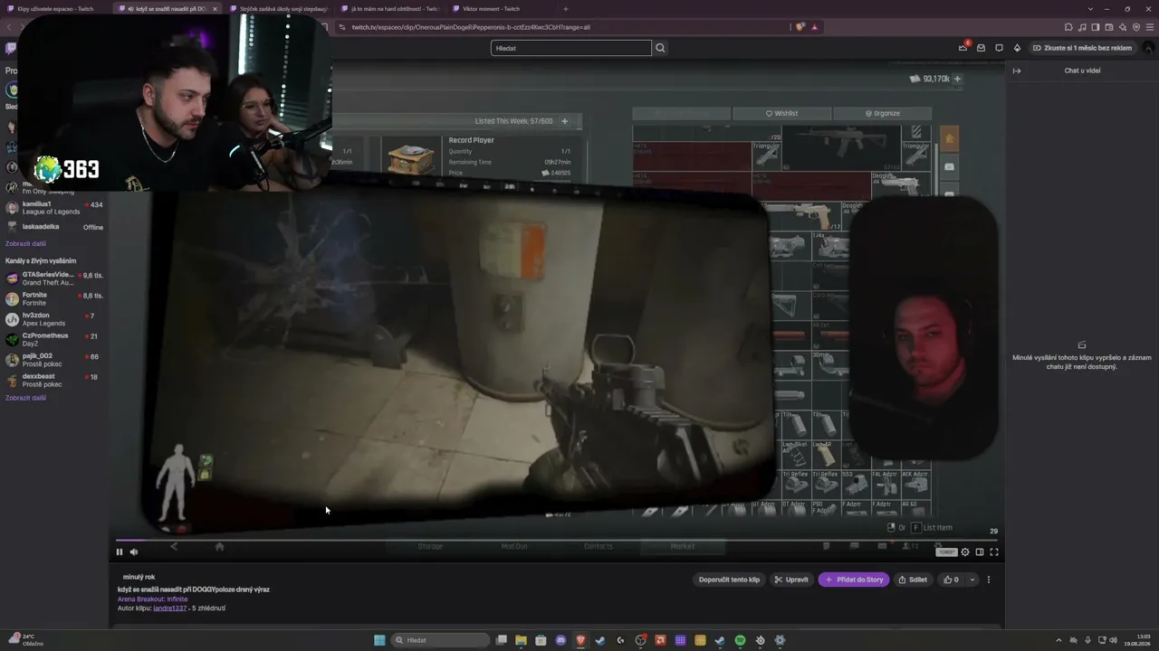Expand the reaction dropdown chevron beside like
This screenshot has width=1159, height=651.
(x=972, y=580)
